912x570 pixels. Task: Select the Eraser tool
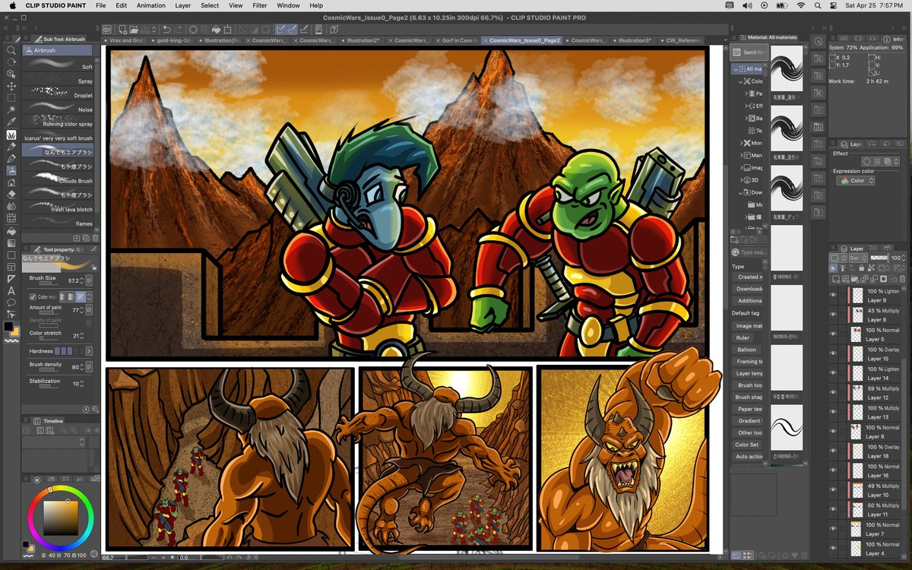11,194
